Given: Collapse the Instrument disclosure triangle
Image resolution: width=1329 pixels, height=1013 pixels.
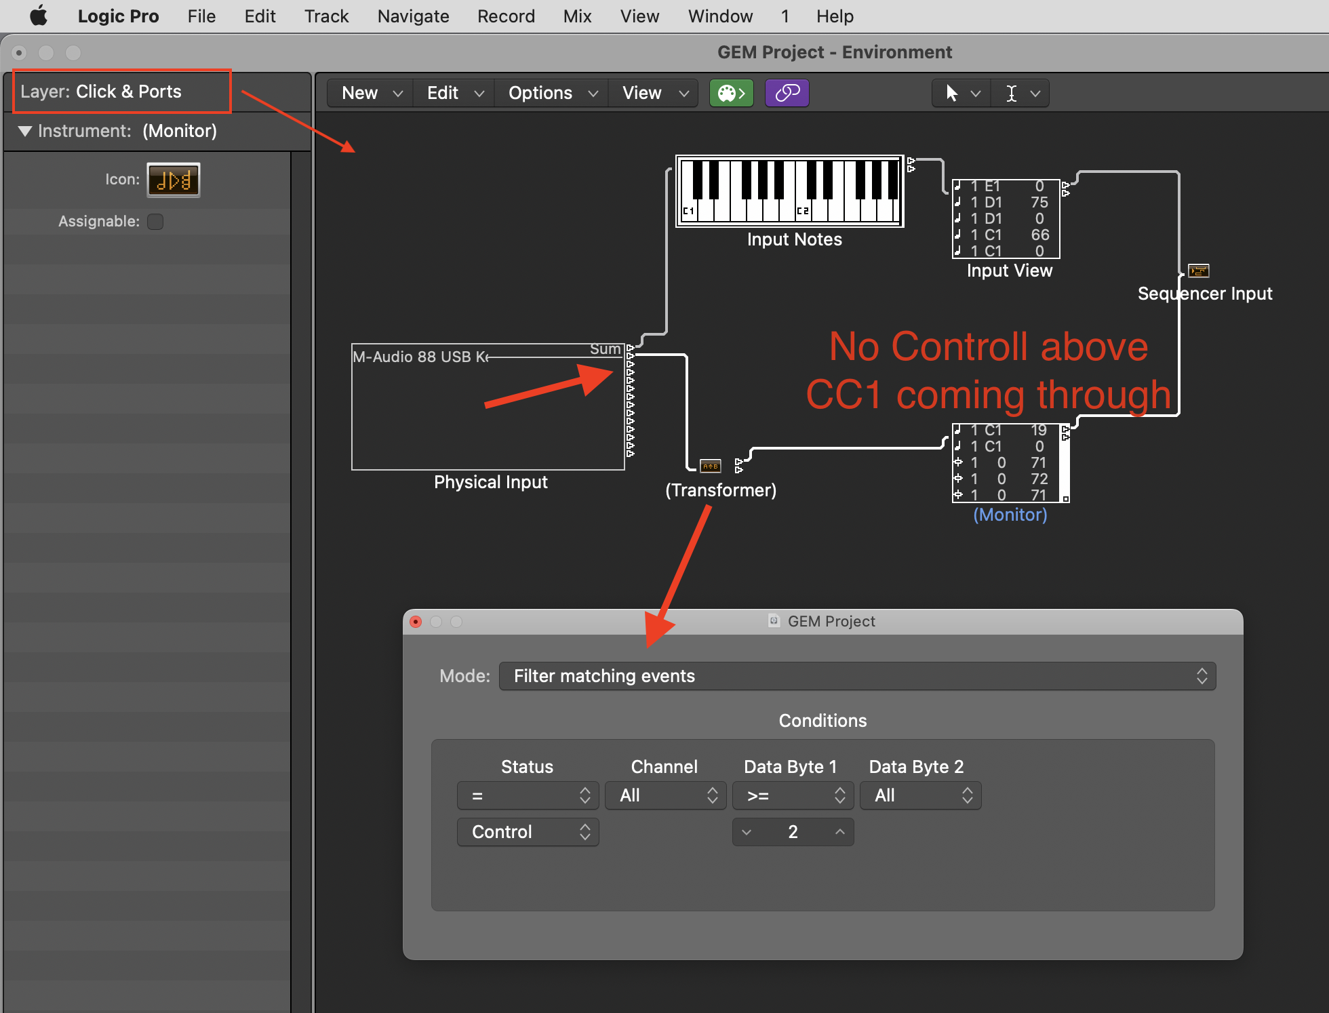Looking at the screenshot, I should [x=25, y=131].
